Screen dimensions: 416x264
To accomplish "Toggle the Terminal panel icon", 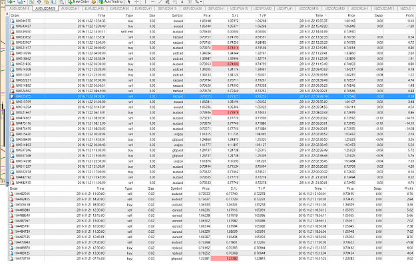I will coord(54,1).
